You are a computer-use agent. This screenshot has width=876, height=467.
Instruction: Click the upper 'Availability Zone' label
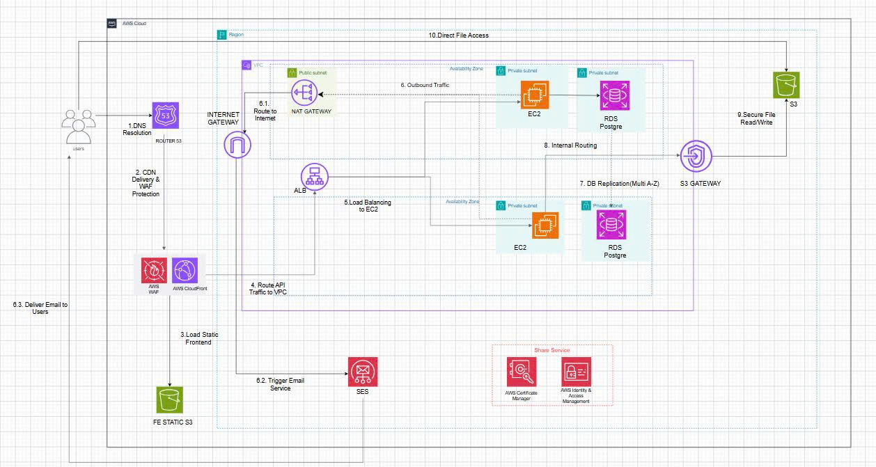466,68
